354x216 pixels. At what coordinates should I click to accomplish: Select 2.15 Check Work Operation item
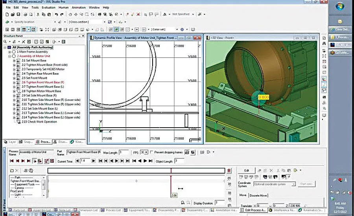click(39, 122)
